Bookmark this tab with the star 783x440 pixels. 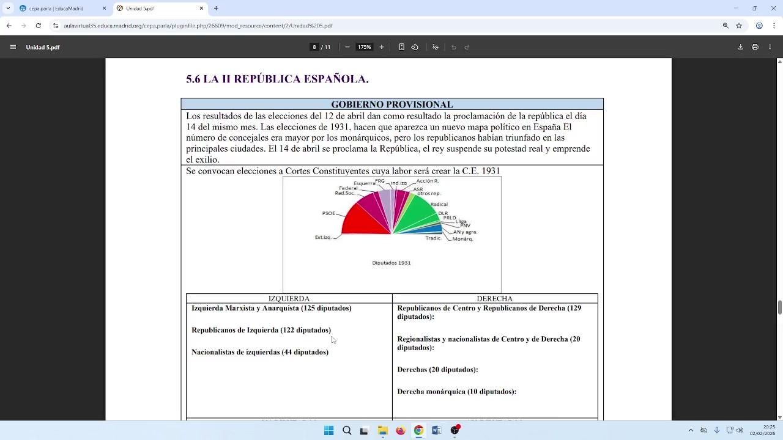coord(739,26)
